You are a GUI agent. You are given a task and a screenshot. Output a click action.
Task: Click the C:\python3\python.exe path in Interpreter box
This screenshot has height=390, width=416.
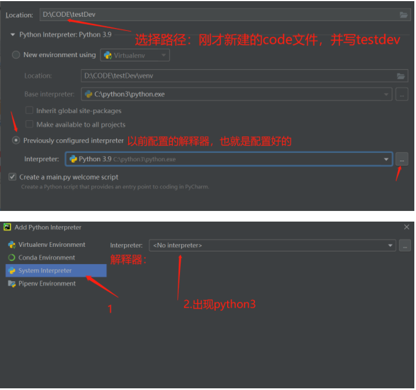144,159
